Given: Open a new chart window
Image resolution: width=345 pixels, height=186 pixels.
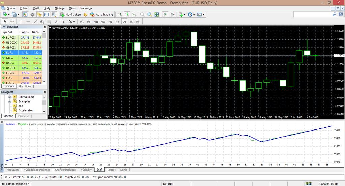Looking at the screenshot, I should 5,14.
